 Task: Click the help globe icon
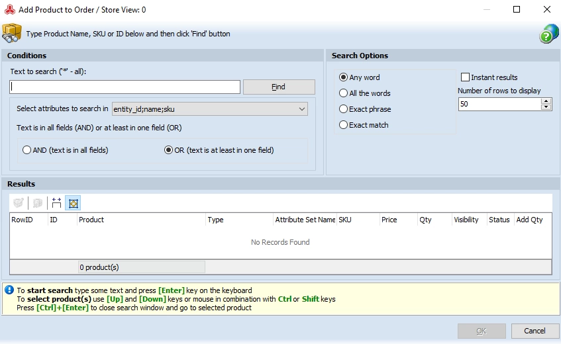pos(549,34)
